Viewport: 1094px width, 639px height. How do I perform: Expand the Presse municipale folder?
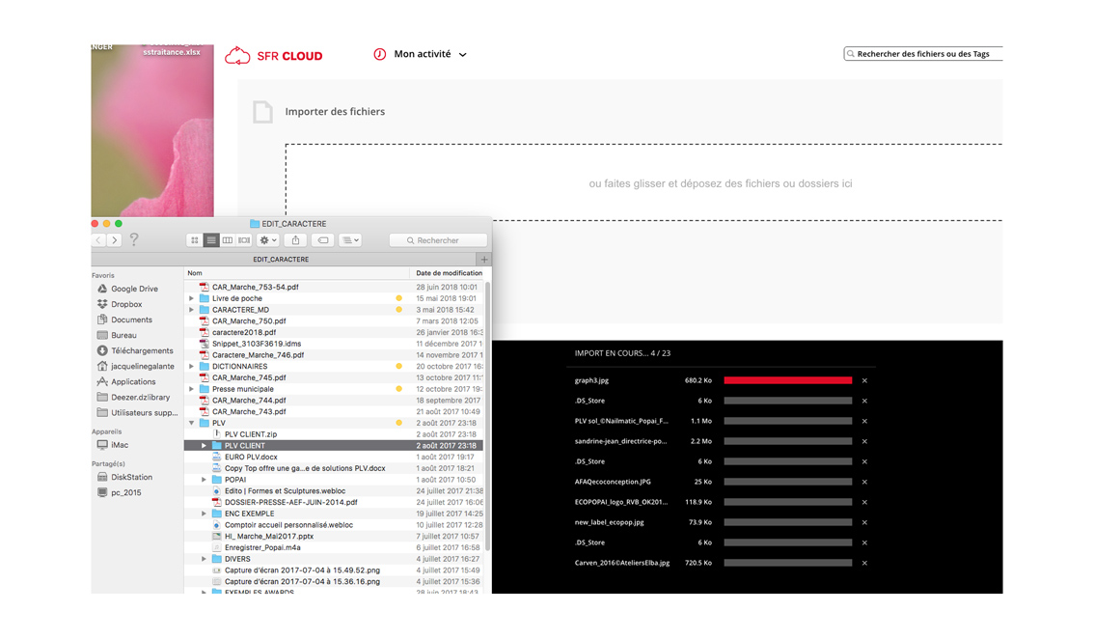click(191, 389)
